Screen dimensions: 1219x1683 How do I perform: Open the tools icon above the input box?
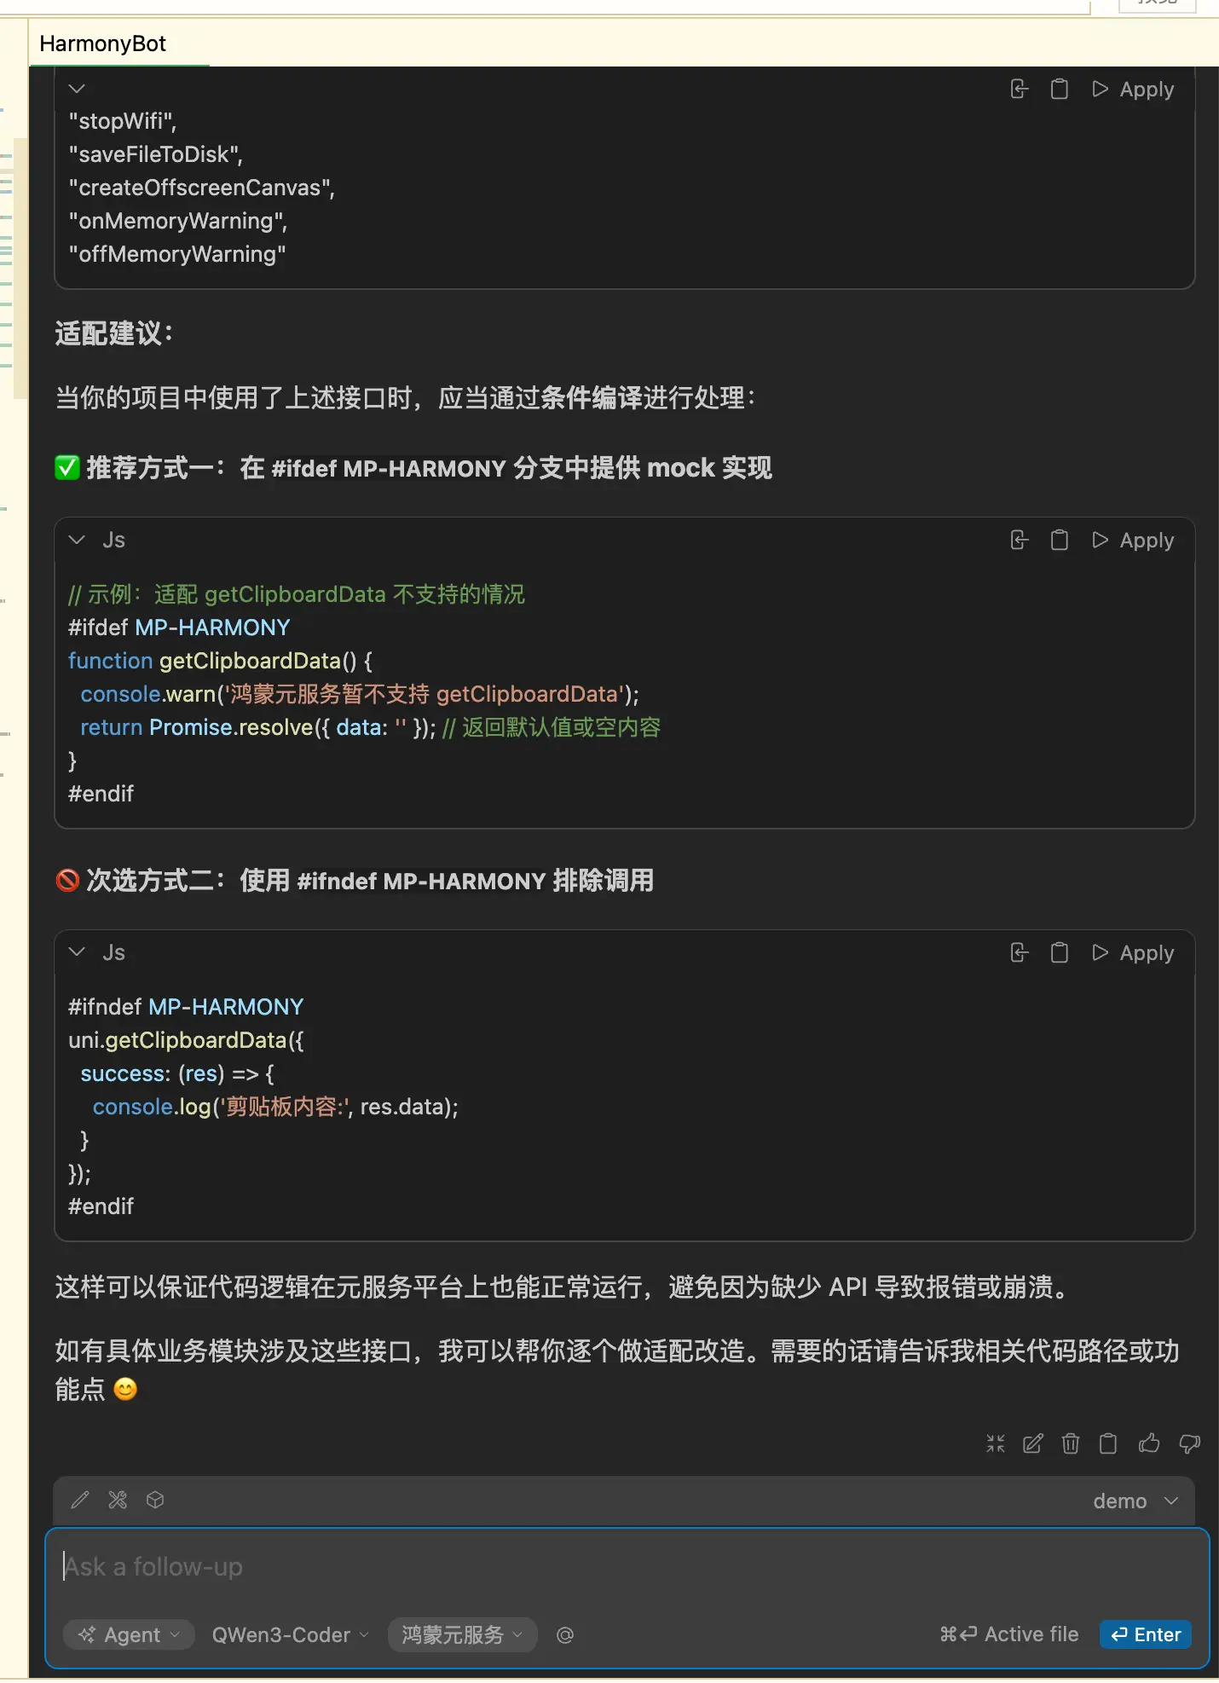(x=118, y=1501)
